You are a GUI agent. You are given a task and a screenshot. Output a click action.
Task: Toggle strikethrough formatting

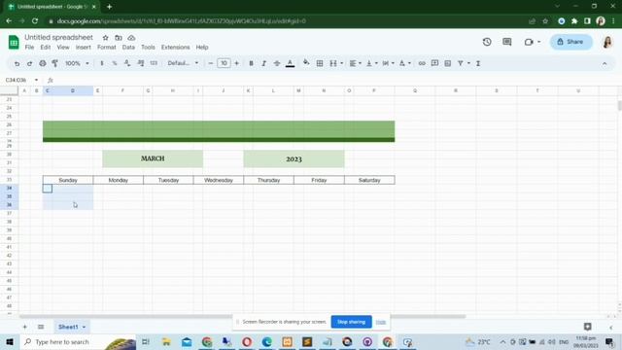[277, 63]
